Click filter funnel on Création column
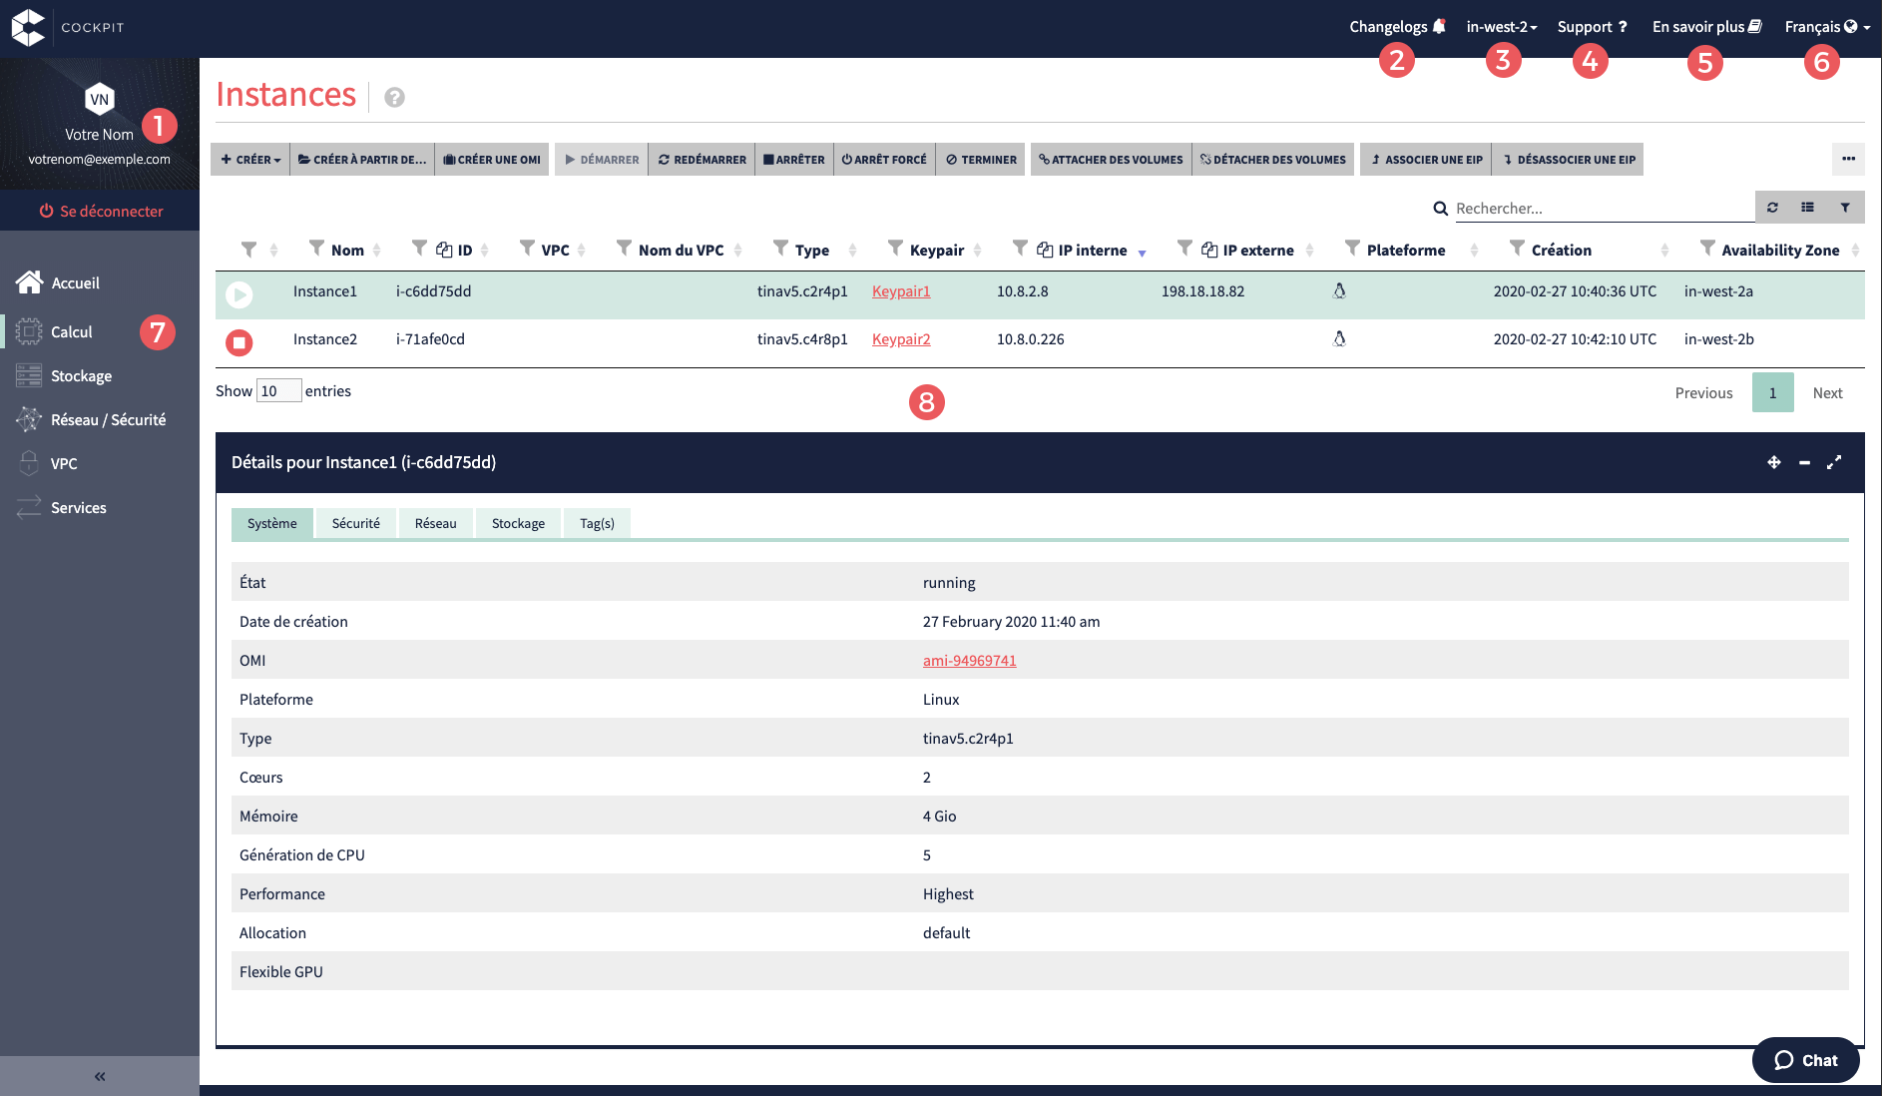The image size is (1882, 1096). pyautogui.click(x=1517, y=248)
